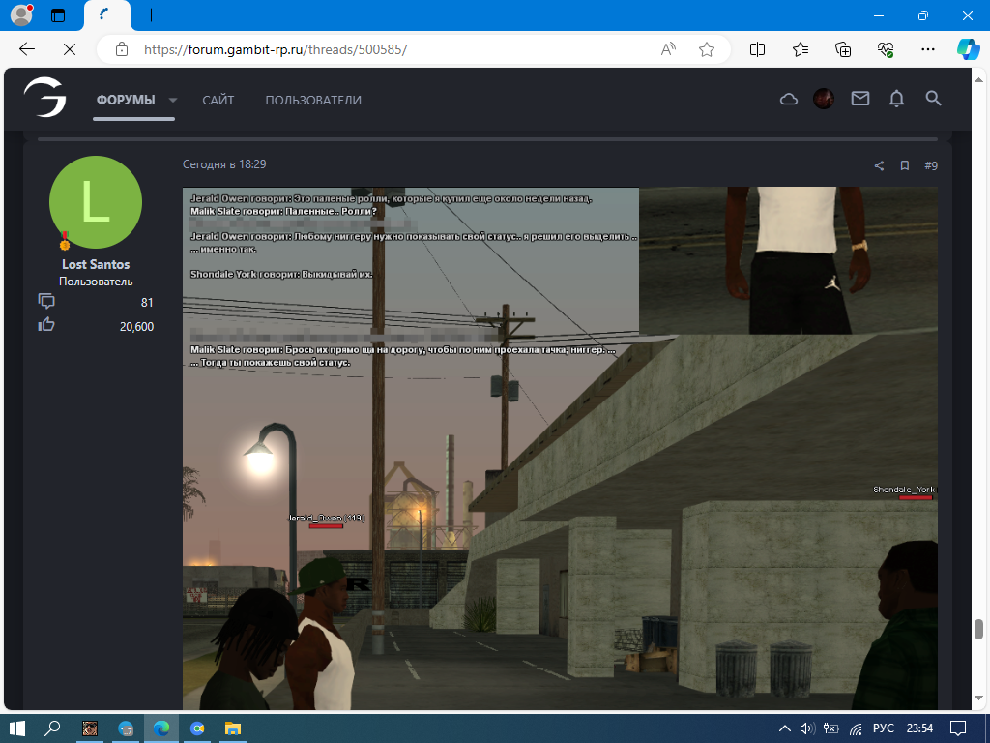Click the page vertical scrollbar thumb

[978, 629]
